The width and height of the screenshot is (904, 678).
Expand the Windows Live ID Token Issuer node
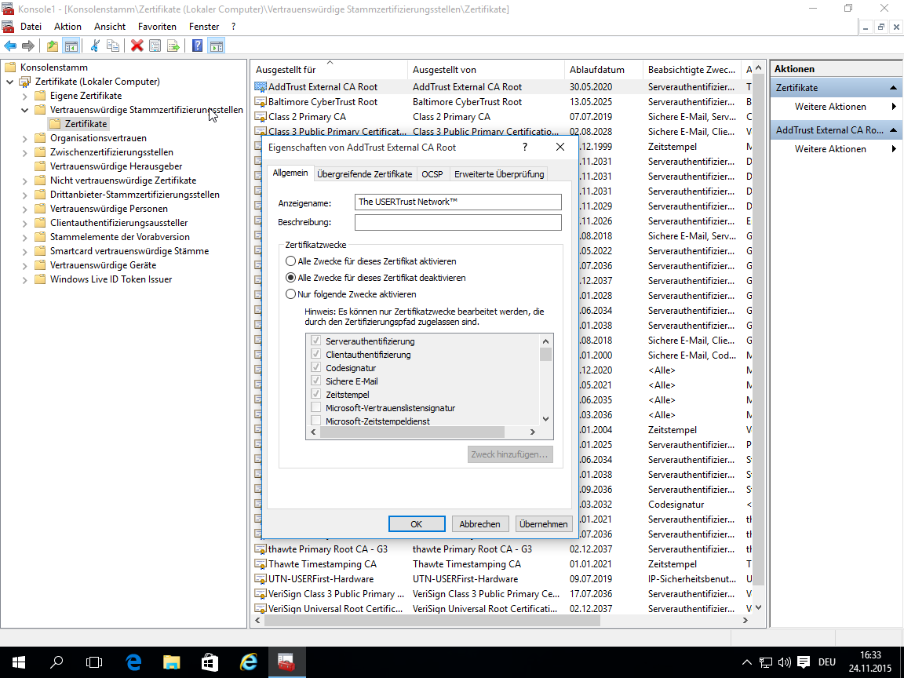tap(25, 279)
